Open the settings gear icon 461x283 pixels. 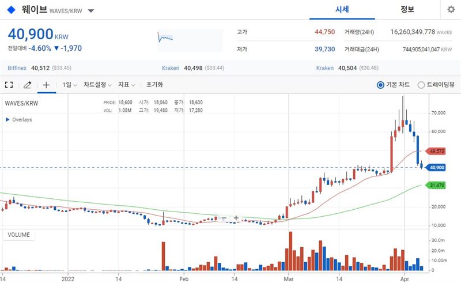[451, 10]
